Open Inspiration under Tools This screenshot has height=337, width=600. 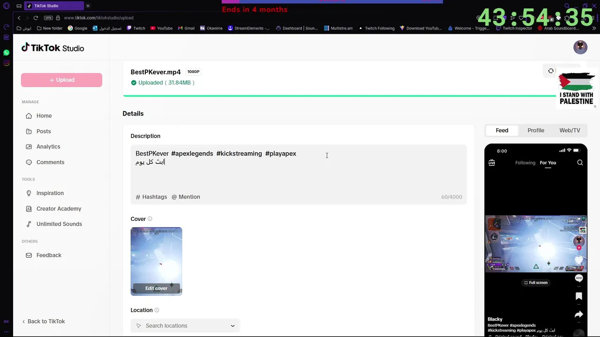tap(50, 193)
